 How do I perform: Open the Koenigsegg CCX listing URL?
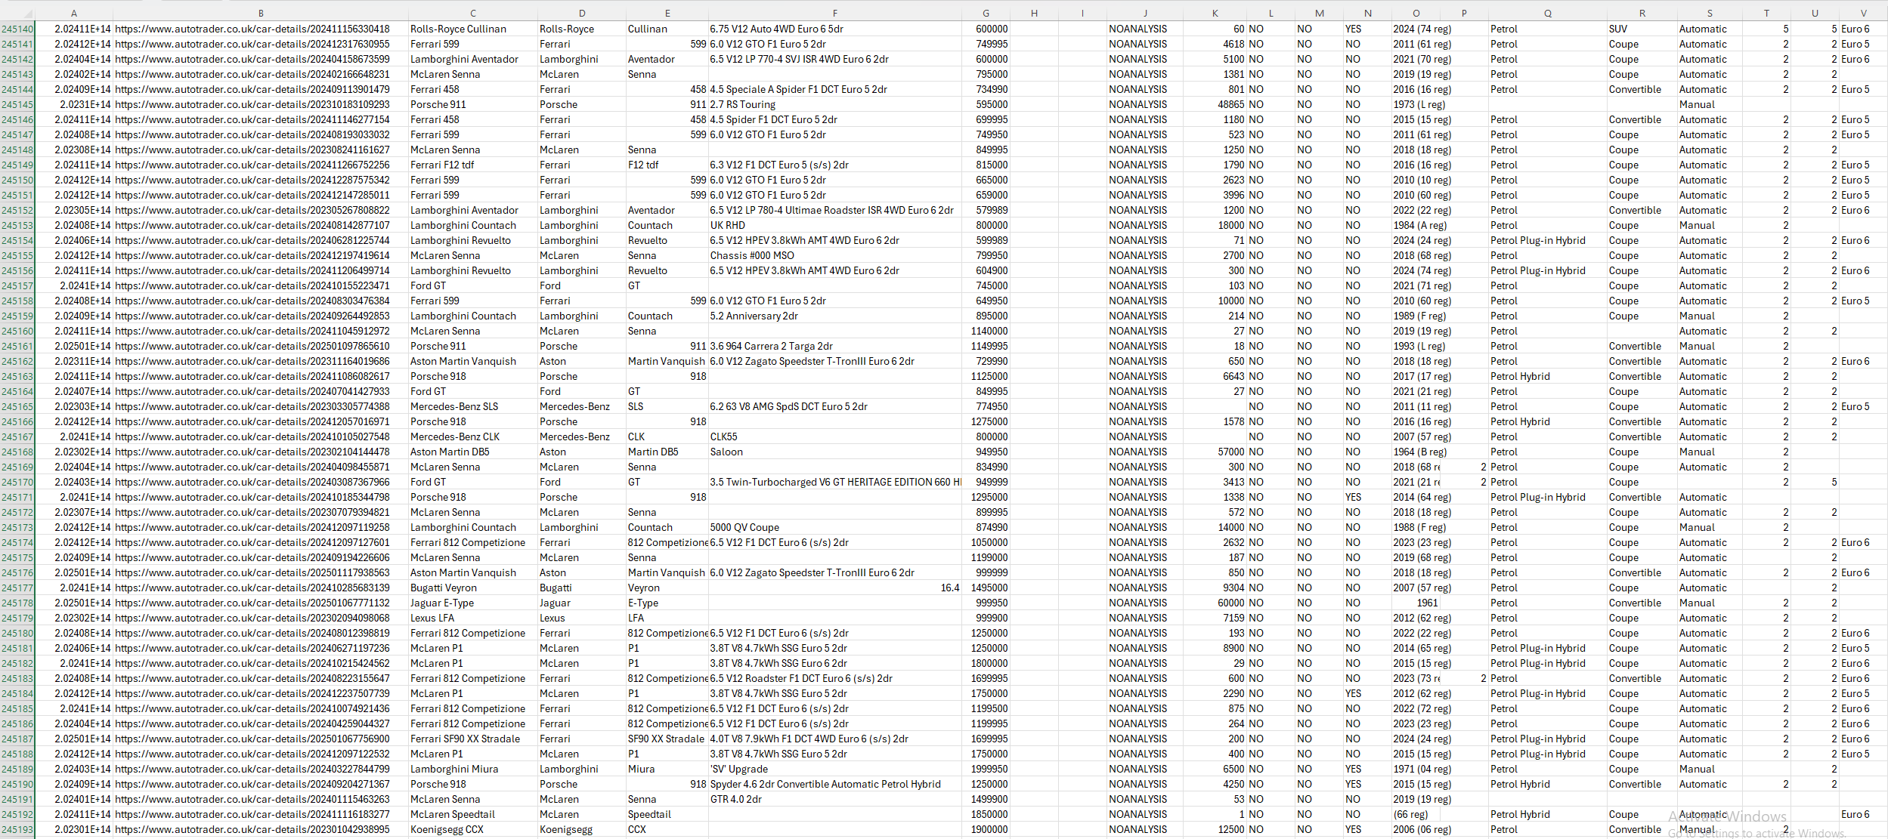[252, 829]
